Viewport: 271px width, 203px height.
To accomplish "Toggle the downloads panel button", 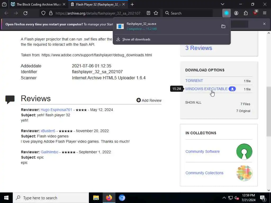I will [x=227, y=13].
